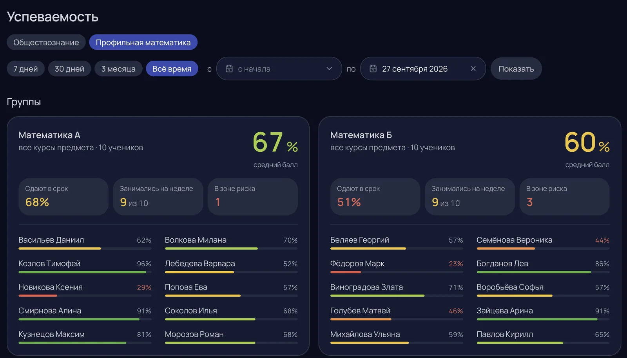Screen dimensions: 627x358
Task: Select student Морозов Роман
Action: [x=231, y=337]
